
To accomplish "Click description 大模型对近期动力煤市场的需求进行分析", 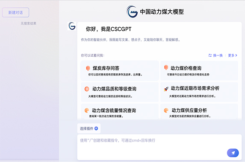I will click(x=192, y=96).
